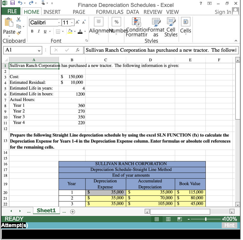Select the Italic formatting icon
243x240 pixels.
(39, 31)
